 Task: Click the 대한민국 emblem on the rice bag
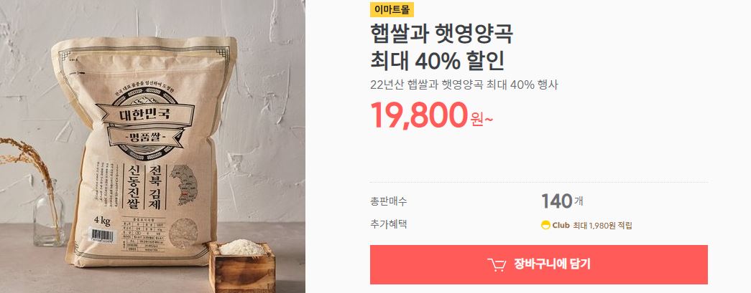[x=144, y=122]
